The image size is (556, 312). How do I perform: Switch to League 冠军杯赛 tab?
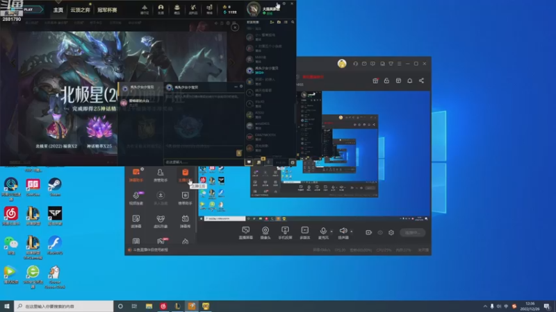tap(107, 10)
